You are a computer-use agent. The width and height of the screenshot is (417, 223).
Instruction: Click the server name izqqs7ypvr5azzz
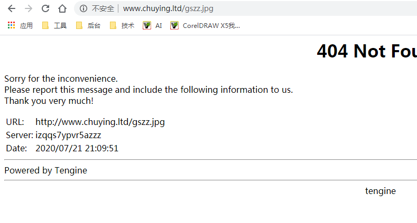pyautogui.click(x=68, y=135)
